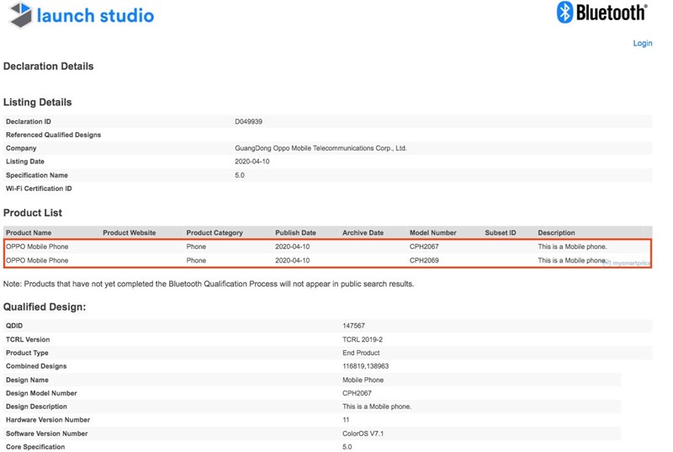The height and width of the screenshot is (452, 673).
Task: Click the launch studio title text
Action: (95, 15)
